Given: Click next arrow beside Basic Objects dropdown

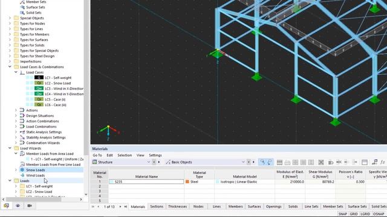Looking at the screenshot, I should coord(254,162).
